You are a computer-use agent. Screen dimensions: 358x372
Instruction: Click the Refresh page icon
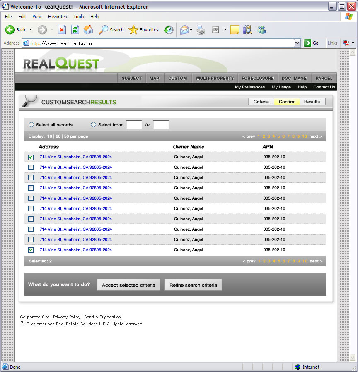pyautogui.click(x=75, y=30)
